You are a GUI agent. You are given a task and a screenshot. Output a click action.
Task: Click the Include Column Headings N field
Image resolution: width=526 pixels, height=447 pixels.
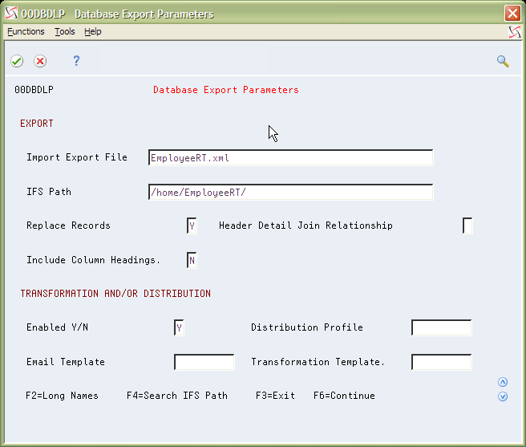tap(192, 260)
